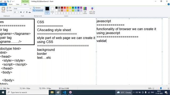
Task: Open the pink hexagon taskbar app
Action: pyautogui.click(x=70, y=92)
